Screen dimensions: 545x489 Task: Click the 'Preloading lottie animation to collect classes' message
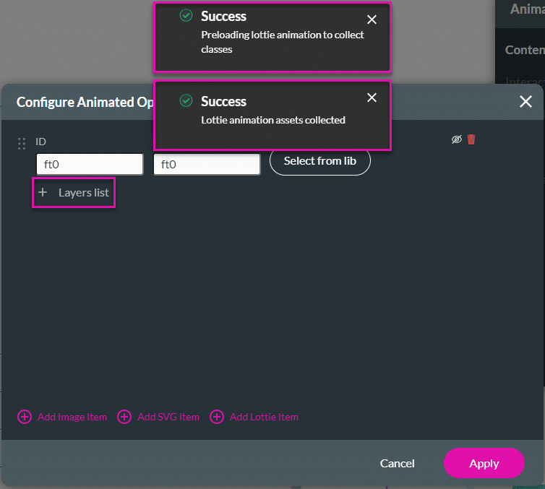[x=282, y=42]
